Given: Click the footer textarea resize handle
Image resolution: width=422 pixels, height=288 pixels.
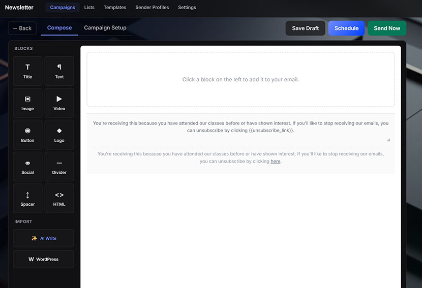Looking at the screenshot, I should (x=388, y=140).
